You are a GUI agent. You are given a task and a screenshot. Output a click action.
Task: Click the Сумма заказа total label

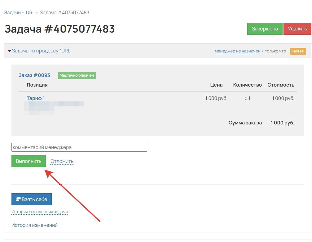[x=245, y=123]
